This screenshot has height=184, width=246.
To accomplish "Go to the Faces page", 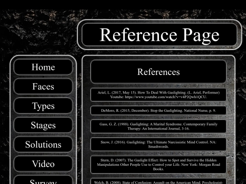I will [x=43, y=86].
